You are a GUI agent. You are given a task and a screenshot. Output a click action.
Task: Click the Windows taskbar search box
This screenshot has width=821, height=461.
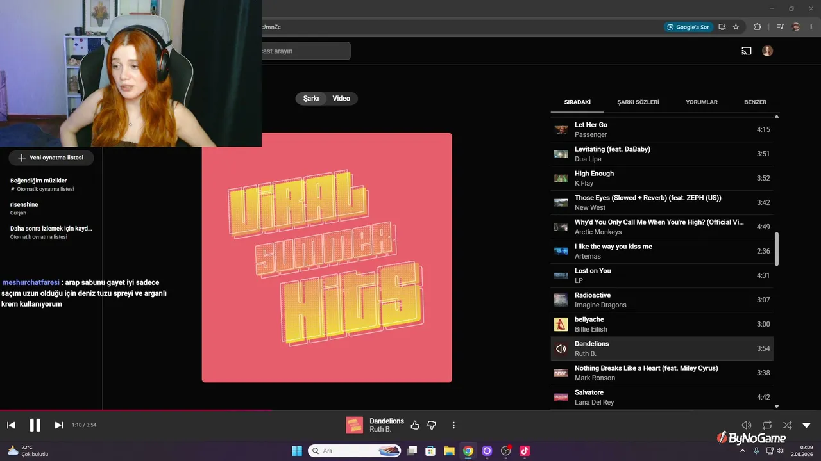point(355,451)
